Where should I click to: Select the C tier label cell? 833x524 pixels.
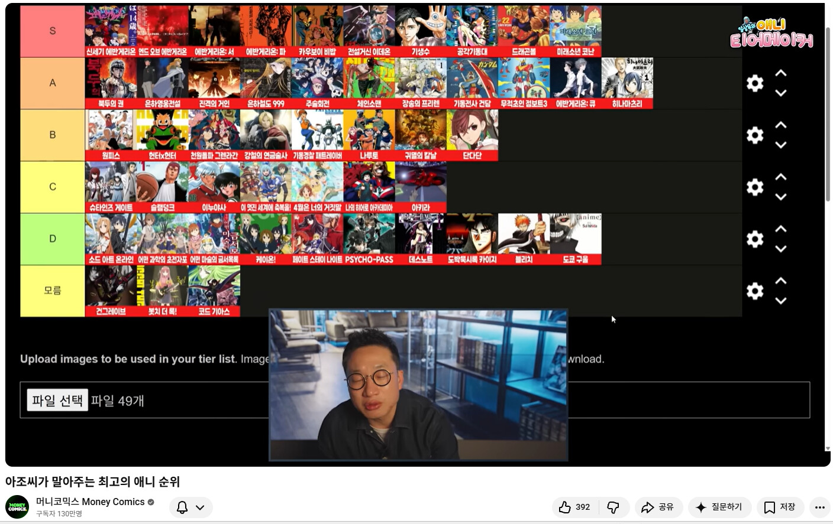(53, 187)
